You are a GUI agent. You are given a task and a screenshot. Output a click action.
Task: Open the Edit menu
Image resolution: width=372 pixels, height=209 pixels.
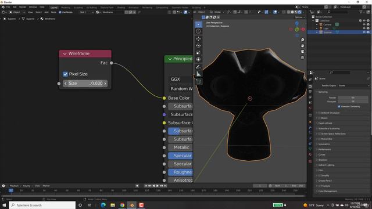click(x=15, y=7)
